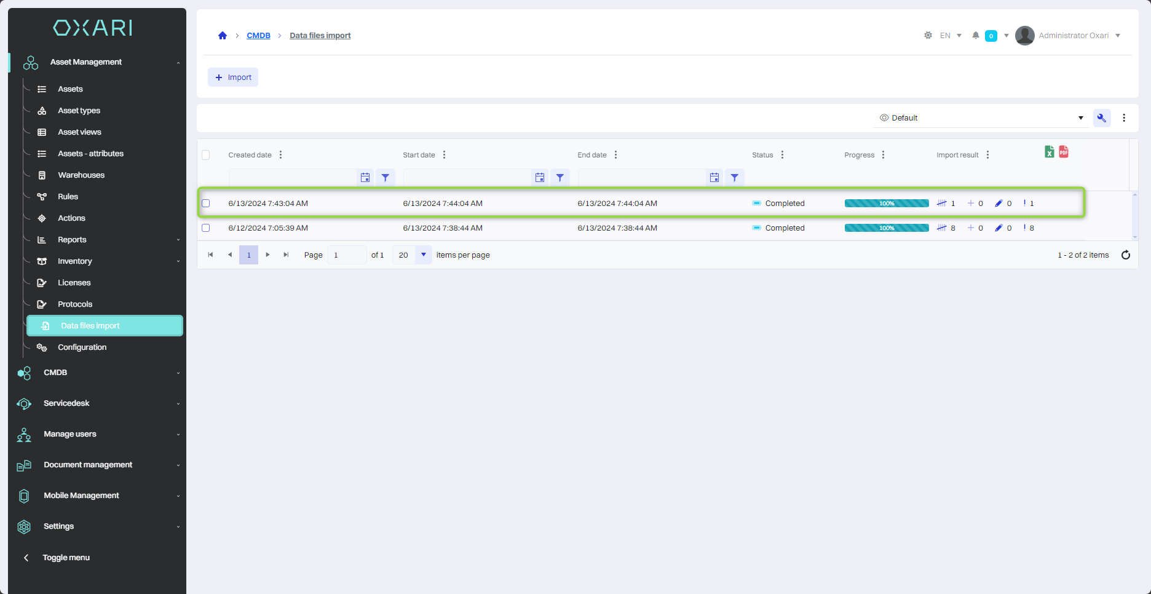Check the 7:43:04 AM import row checkbox
1151x594 pixels.
[x=206, y=204]
